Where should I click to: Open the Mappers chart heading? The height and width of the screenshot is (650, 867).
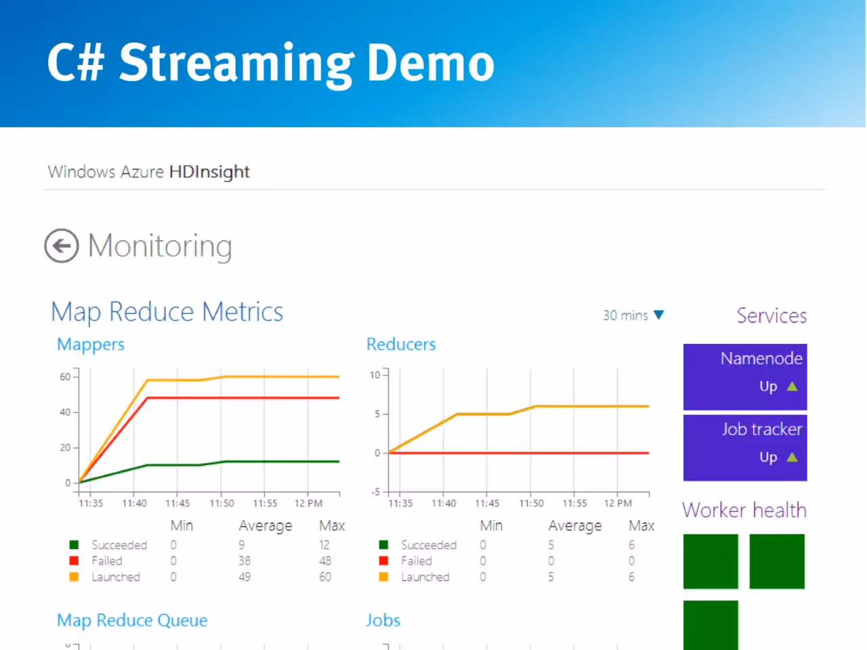(x=91, y=345)
